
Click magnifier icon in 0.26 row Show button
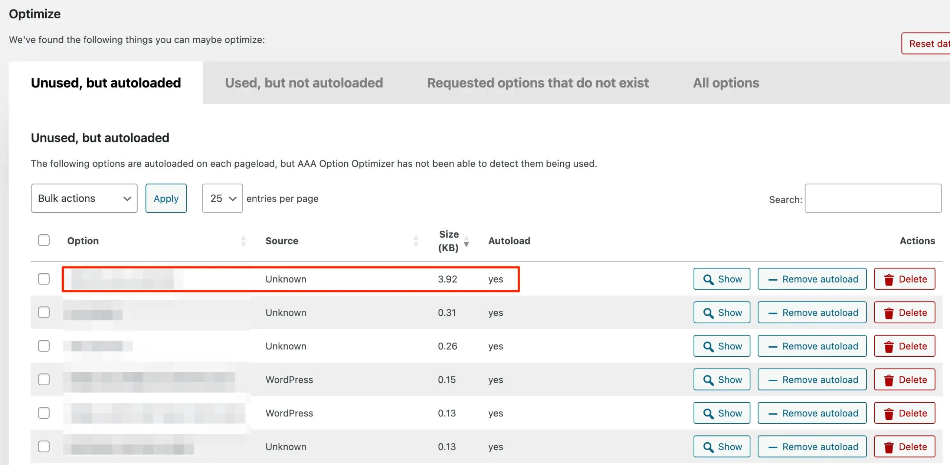point(708,347)
